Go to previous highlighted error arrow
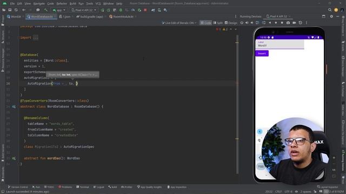This screenshot has width=346, height=194. tap(231, 29)
